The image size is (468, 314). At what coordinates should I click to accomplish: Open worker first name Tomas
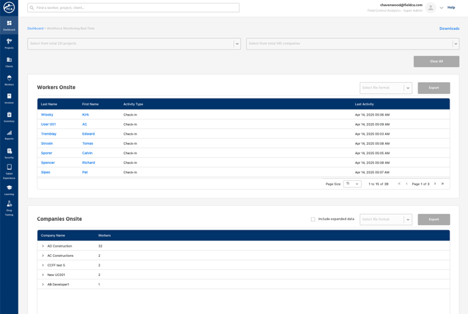pos(88,143)
